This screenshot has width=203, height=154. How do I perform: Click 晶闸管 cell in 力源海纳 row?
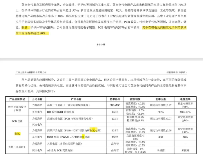(115, 144)
